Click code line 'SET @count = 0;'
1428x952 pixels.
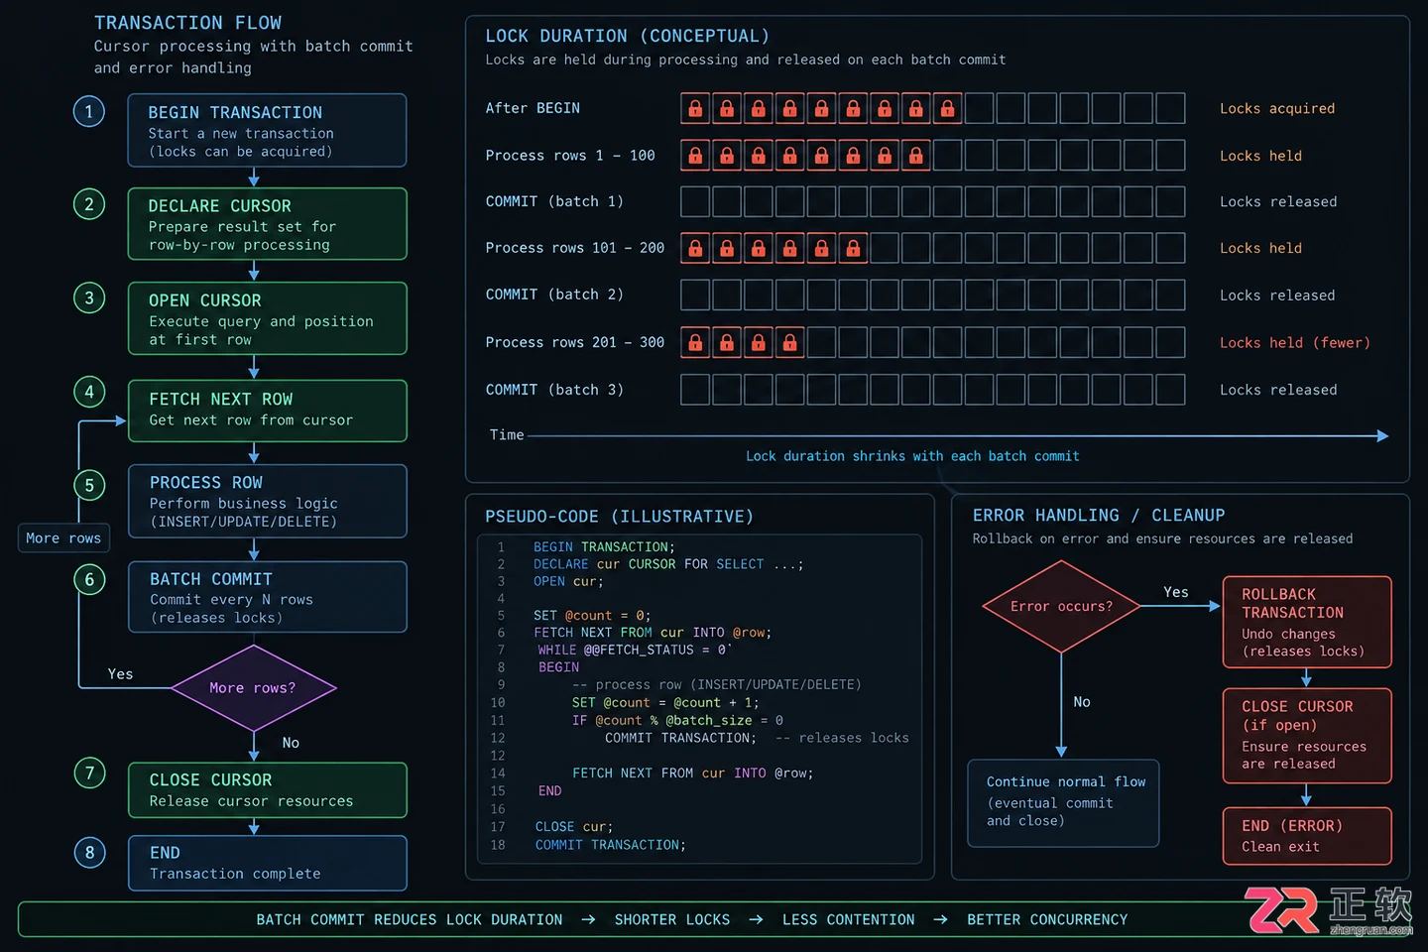tap(592, 616)
